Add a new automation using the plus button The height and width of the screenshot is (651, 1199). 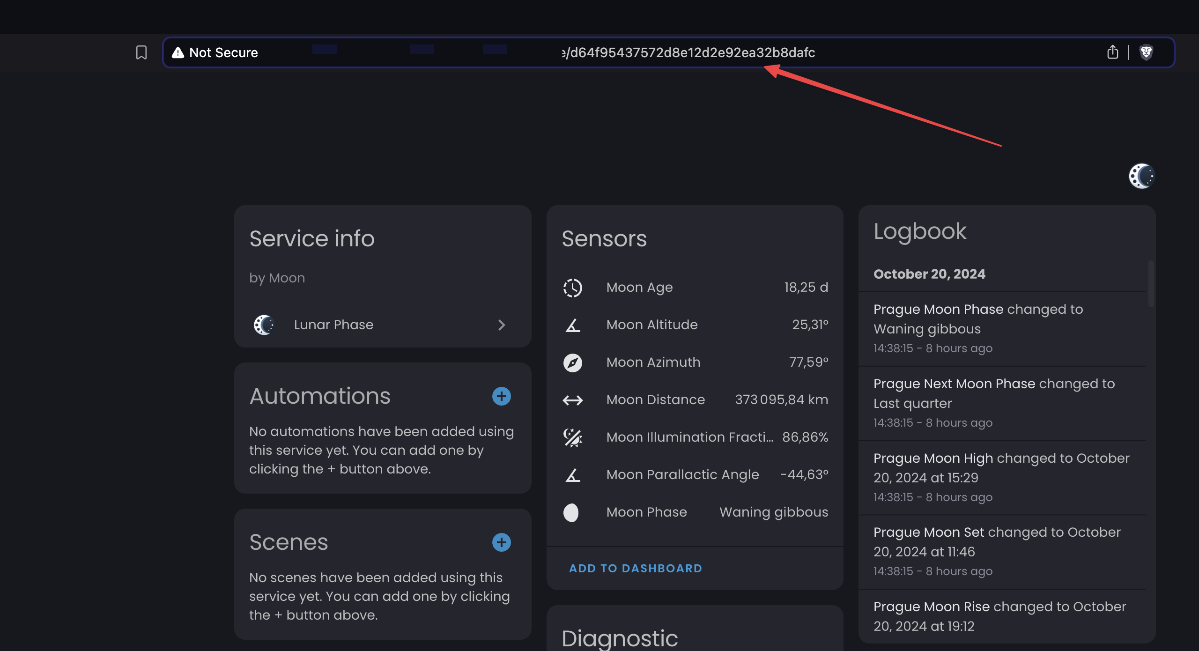(501, 396)
